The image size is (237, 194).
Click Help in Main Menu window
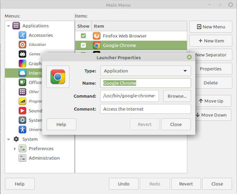tap(19, 184)
